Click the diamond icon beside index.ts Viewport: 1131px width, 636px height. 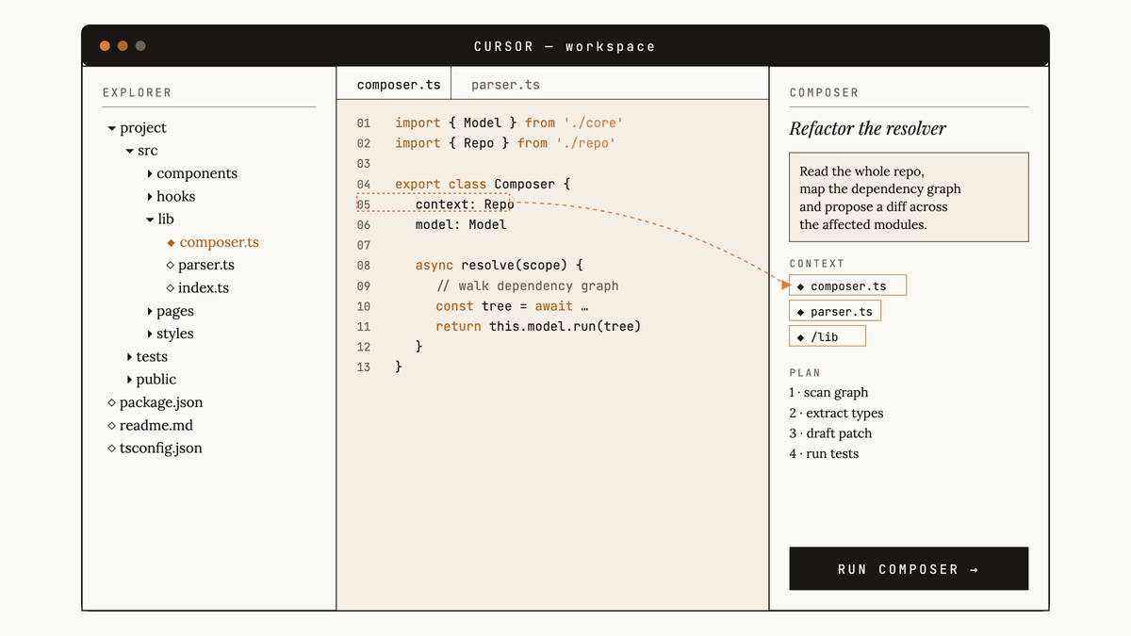pos(170,288)
